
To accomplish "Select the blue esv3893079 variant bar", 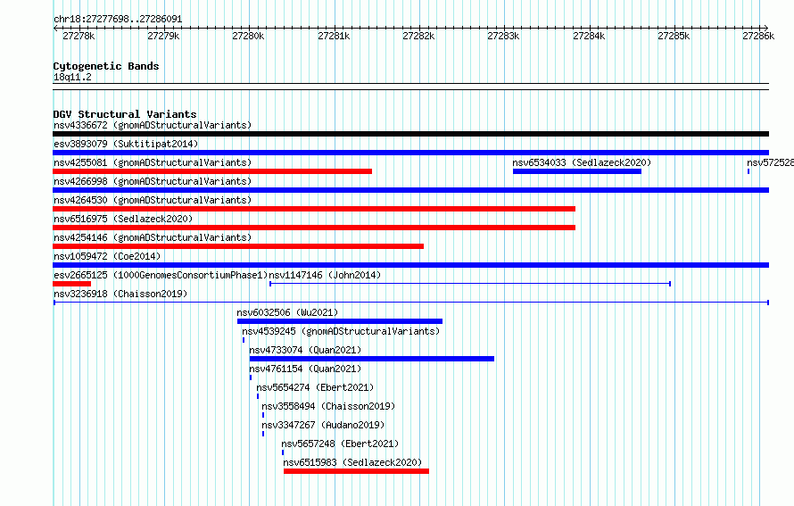I will pos(410,153).
